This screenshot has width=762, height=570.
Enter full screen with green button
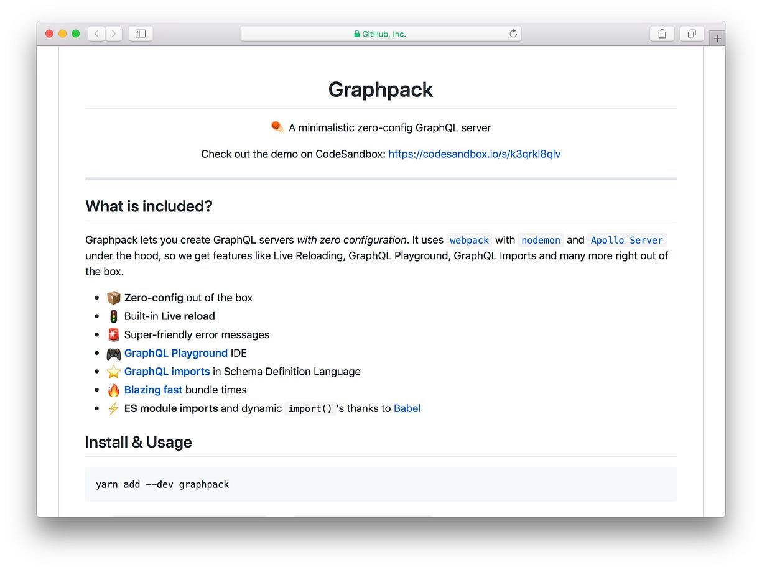76,34
